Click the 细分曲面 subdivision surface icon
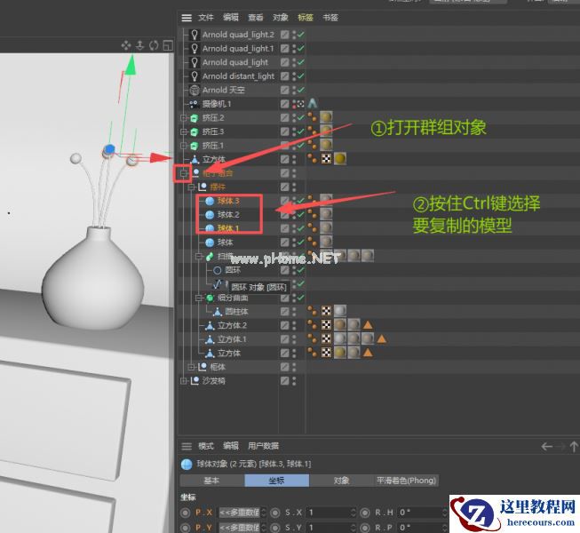 210,298
